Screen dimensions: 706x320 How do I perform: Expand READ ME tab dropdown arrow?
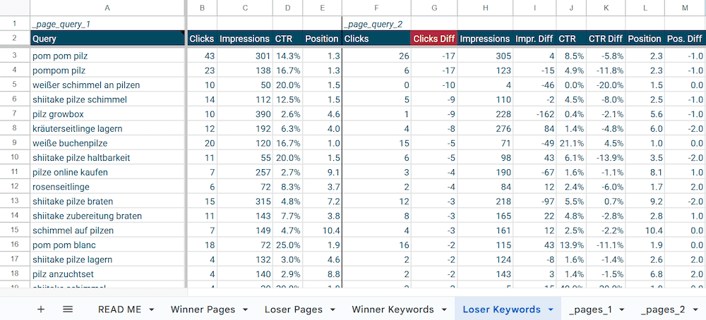(x=151, y=309)
